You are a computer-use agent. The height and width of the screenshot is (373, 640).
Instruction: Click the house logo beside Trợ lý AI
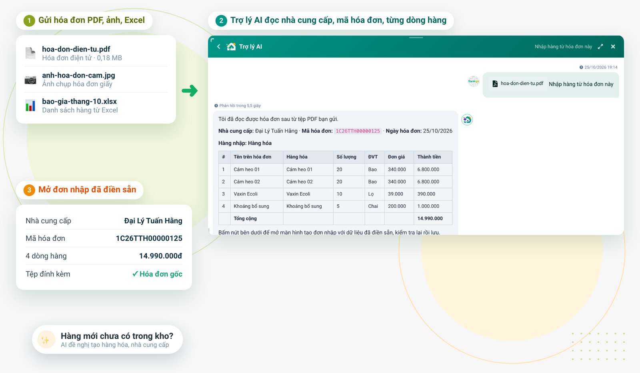[231, 47]
